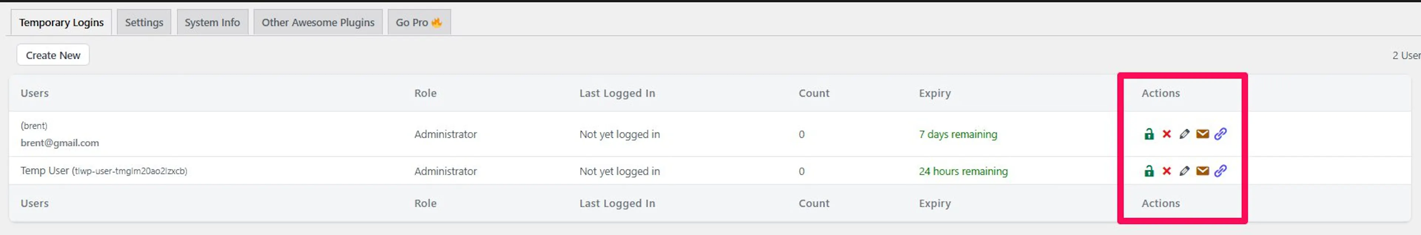Email Temp User's link via envelope icon
Viewport: 1421px width, 235px height.
pyautogui.click(x=1203, y=171)
